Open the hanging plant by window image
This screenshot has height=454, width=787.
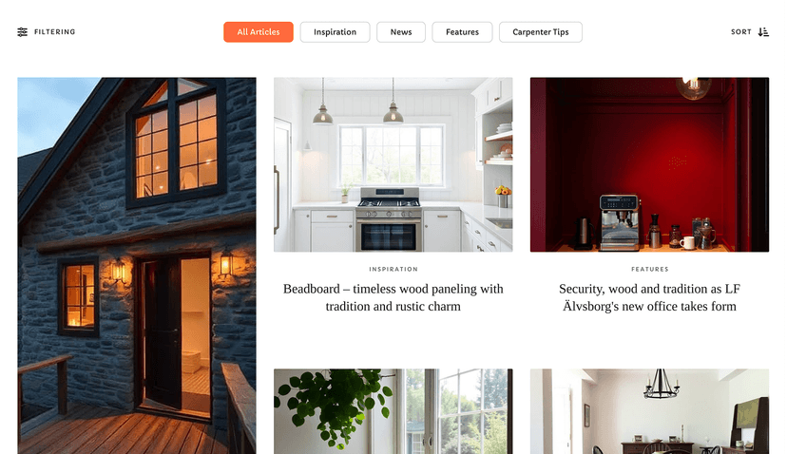coord(393,411)
